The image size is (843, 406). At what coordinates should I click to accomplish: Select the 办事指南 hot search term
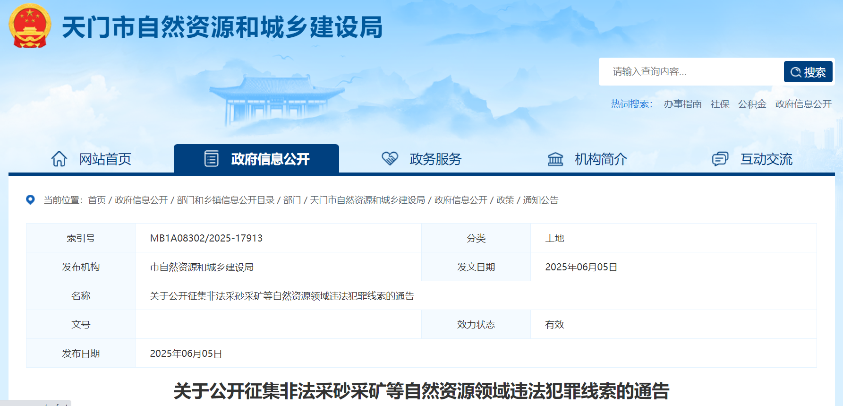click(x=682, y=104)
